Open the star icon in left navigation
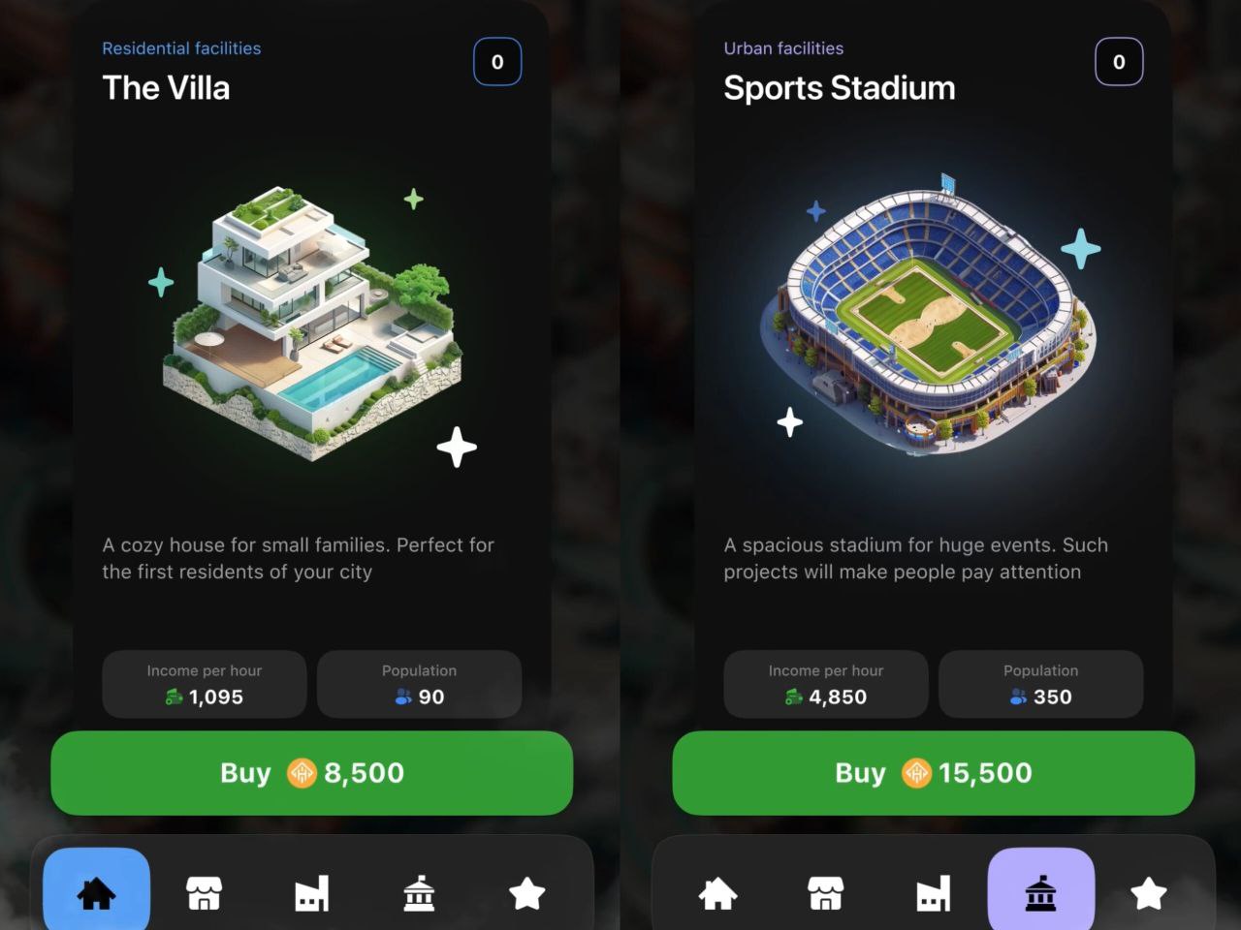This screenshot has width=1241, height=930. [526, 892]
